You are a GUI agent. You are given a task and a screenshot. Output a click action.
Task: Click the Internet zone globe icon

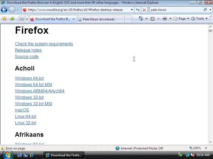[117, 148]
